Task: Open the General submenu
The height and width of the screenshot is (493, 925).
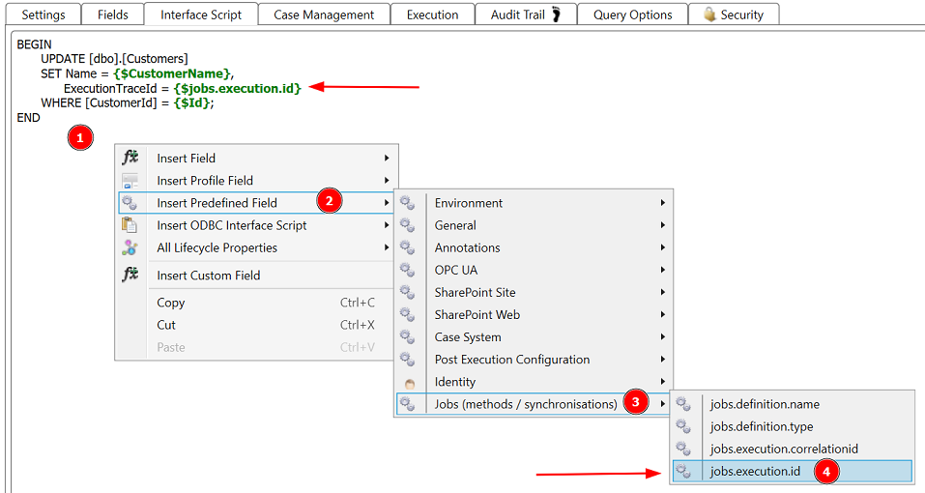Action: 534,225
